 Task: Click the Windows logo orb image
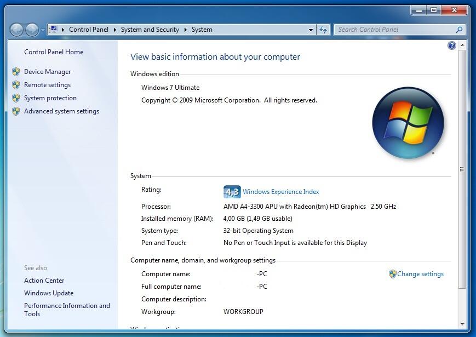408,123
